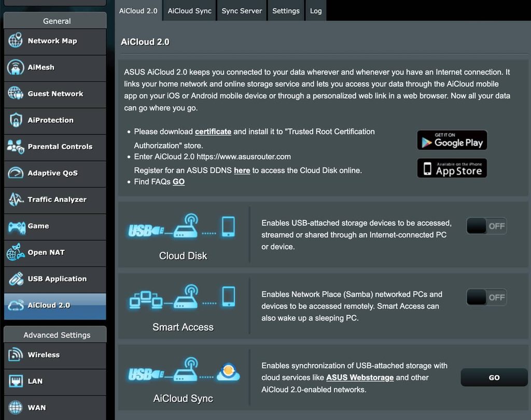Click the Smart Access networked PCs illustration
Viewport: 531px width, 420px height.
coord(182,298)
